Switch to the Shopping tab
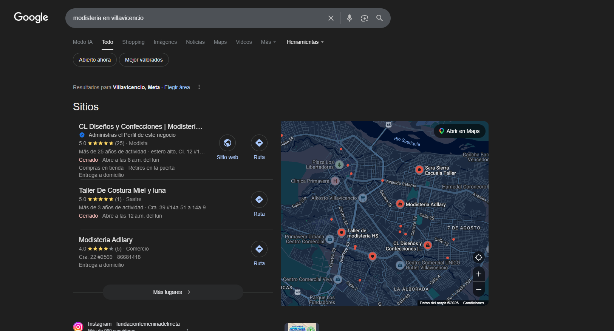 tap(133, 42)
